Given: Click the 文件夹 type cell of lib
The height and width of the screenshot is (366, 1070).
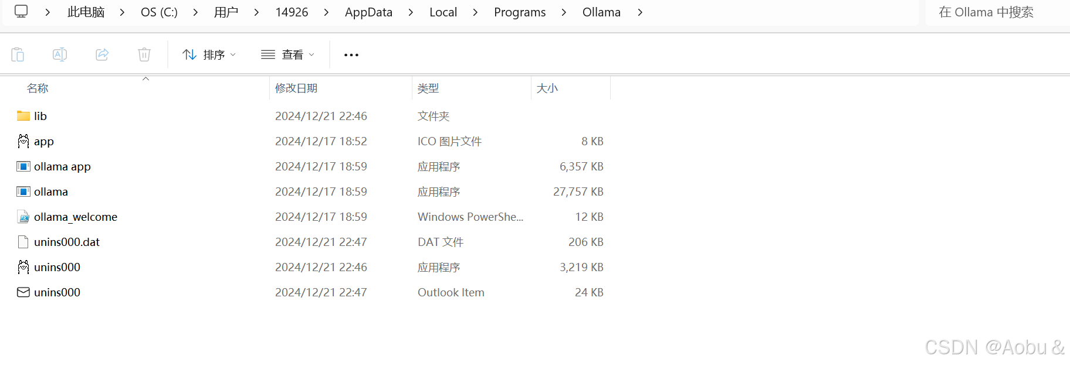Looking at the screenshot, I should (434, 116).
